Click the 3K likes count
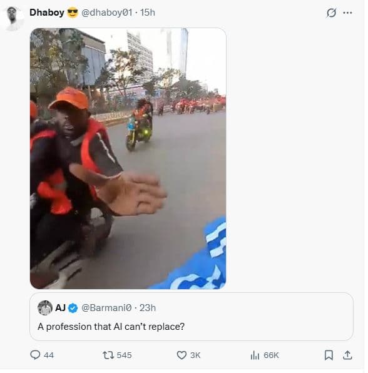Viewport: 368px width, 373px height. coord(195,355)
